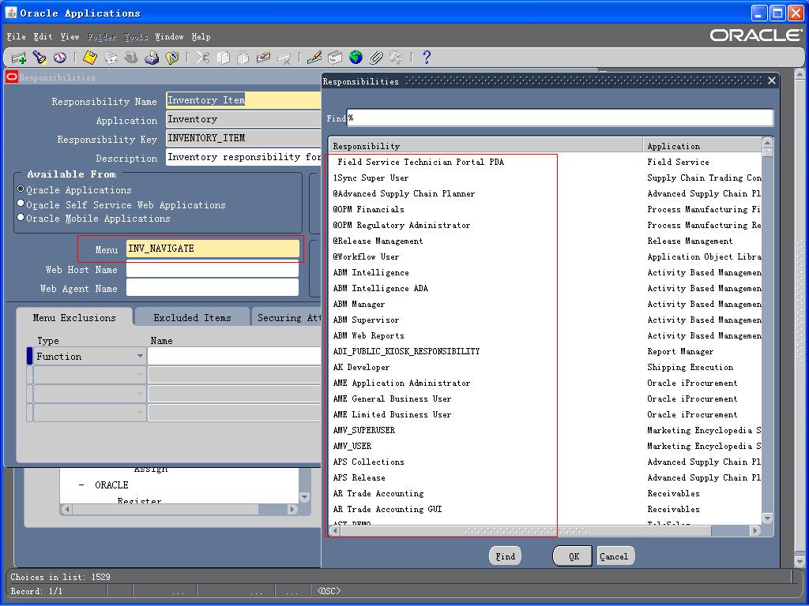Click the Switch Responsibilities toolbar icon
The image size is (809, 606).
coord(131,57)
